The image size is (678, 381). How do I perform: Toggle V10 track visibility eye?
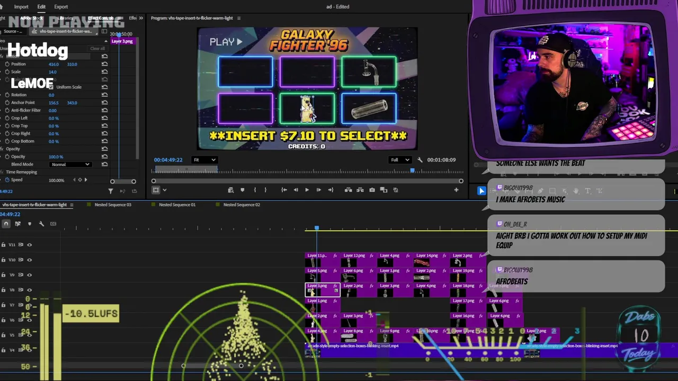point(29,260)
